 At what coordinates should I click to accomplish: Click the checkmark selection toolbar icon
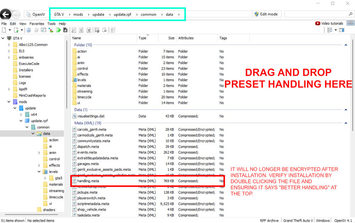tap(43, 30)
